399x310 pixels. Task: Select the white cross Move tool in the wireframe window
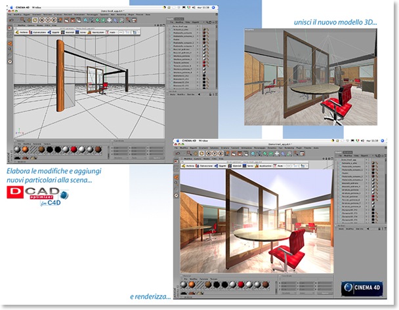[x=110, y=20]
